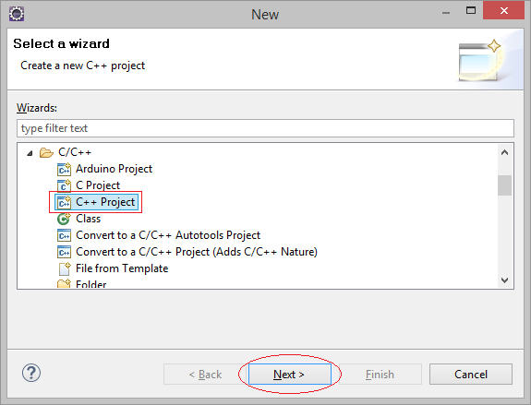Click the Folder wizard icon
The width and height of the screenshot is (531, 405).
[64, 283]
